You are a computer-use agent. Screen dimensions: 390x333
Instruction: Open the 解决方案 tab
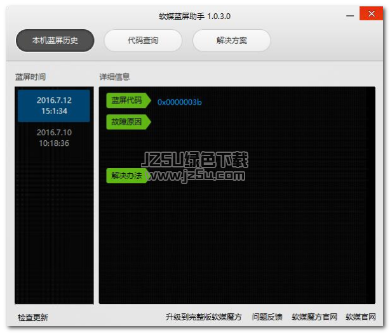pyautogui.click(x=232, y=41)
